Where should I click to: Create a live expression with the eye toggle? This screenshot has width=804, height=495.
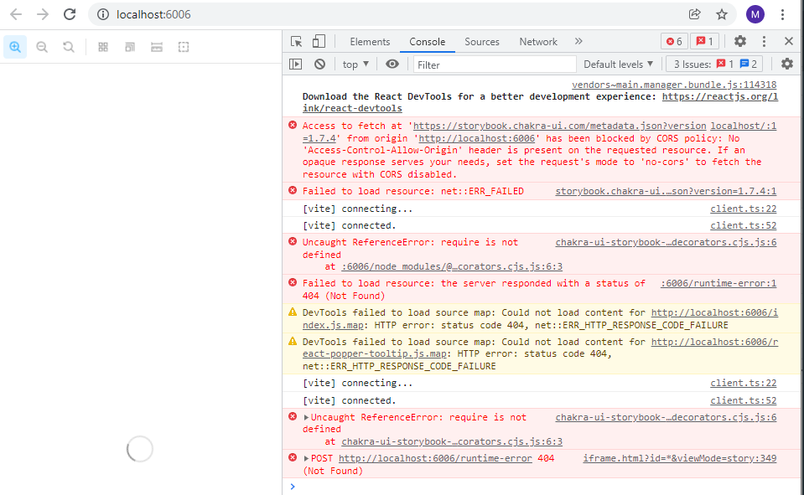pos(392,64)
